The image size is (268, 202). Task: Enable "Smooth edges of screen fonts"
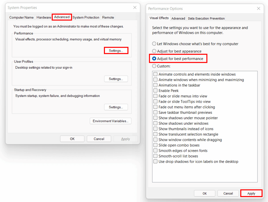tap(155, 151)
